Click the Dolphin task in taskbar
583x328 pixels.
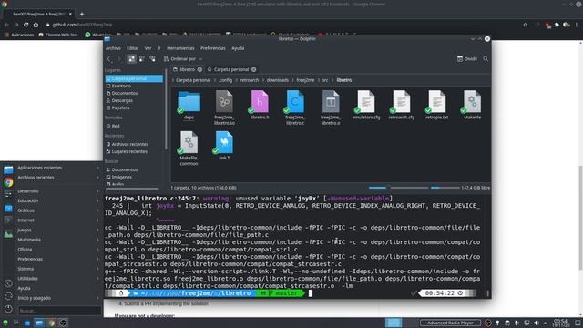pyautogui.click(x=39, y=323)
